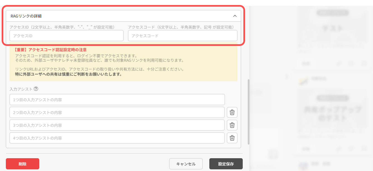Image resolution: width=373 pixels, height=171 pixels.
Task: Click the edit pencil icon on the テスト card
Action: (339, 63)
